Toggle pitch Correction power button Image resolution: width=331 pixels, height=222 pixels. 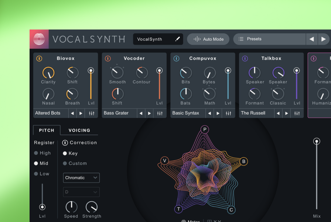(x=65, y=143)
